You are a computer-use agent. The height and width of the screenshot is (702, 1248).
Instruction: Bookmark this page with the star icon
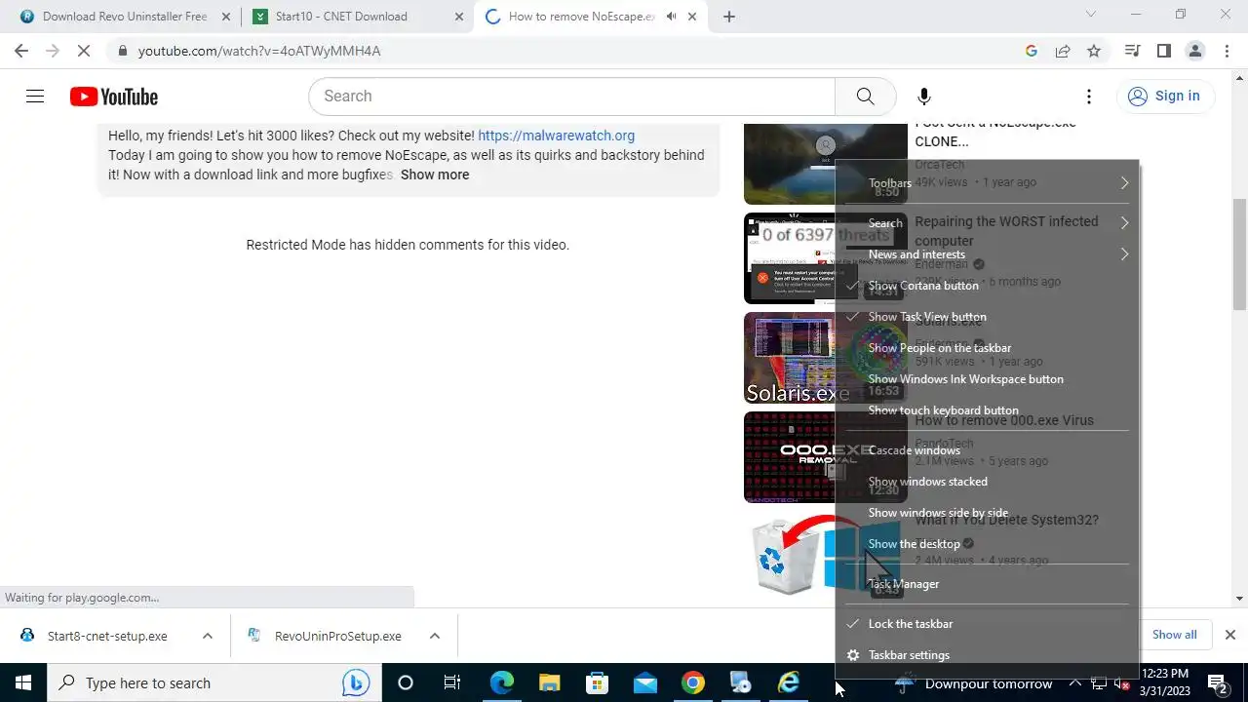(x=1094, y=51)
